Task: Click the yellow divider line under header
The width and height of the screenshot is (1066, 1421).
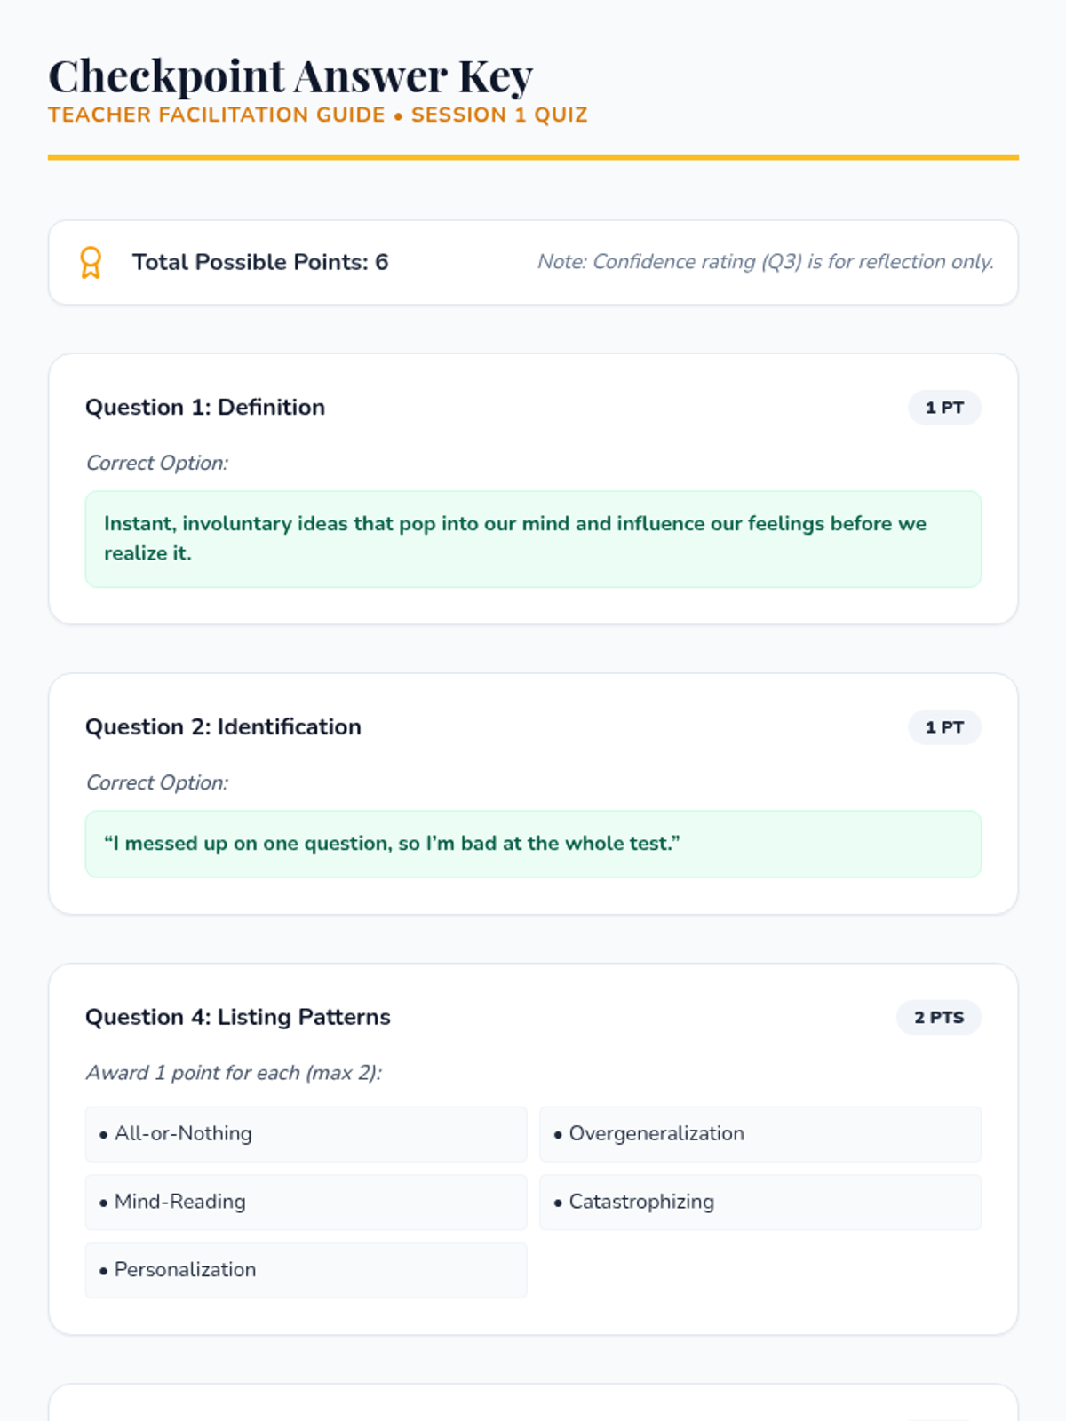Action: (x=533, y=157)
